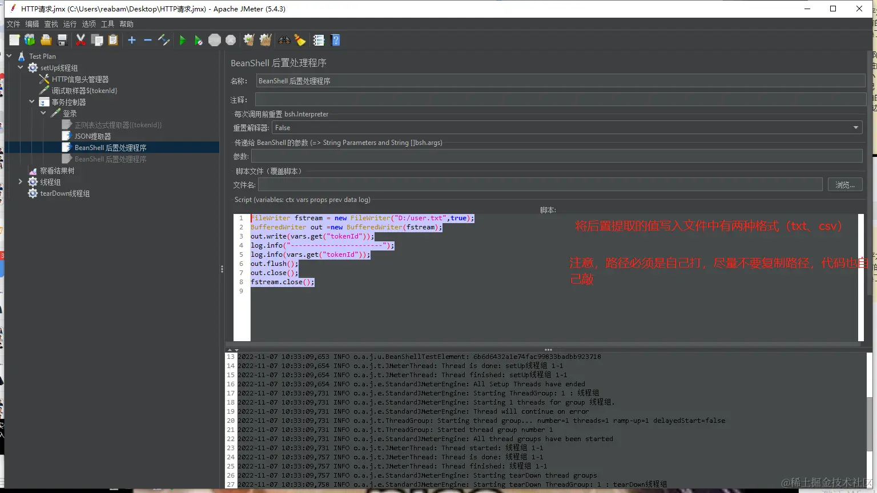Viewport: 877px width, 493px height.
Task: Open the 帮助 menu
Action: tap(126, 24)
